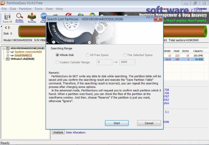The image size is (209, 145).
Task: Click the Local Disk(C:) drive icon
Action: (12, 55)
